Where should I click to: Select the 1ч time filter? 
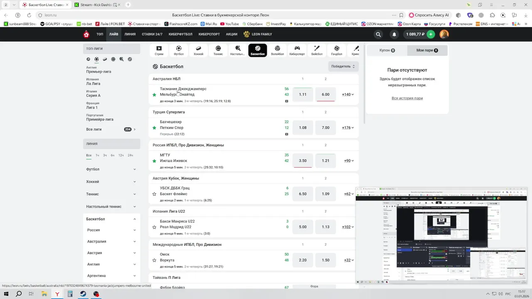[97, 155]
